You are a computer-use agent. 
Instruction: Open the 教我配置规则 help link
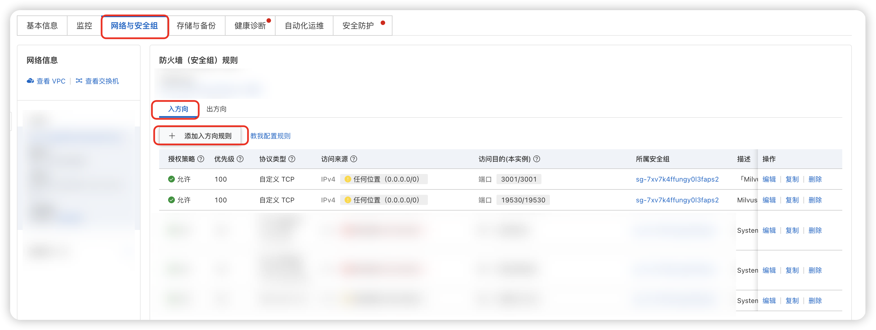click(270, 136)
